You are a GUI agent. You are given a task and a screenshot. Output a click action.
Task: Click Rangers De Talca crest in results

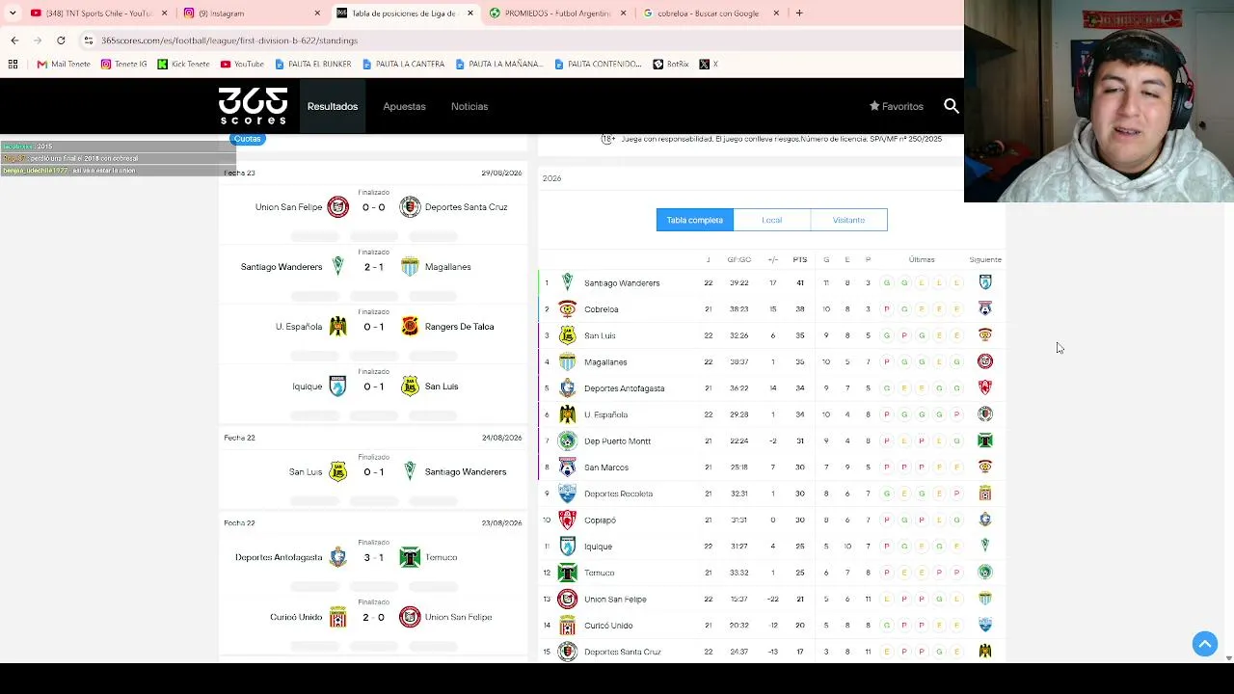tap(410, 327)
